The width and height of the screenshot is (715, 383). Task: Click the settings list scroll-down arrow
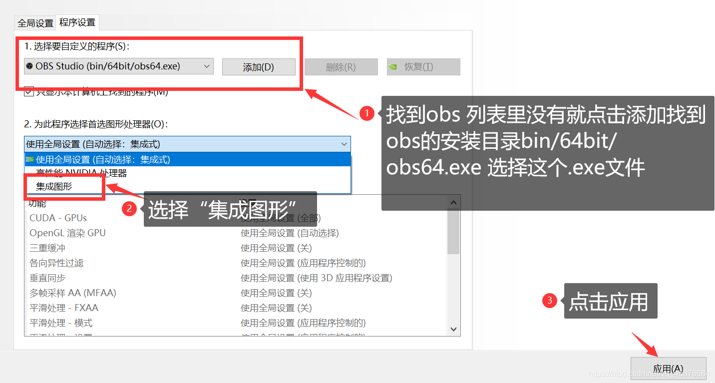pyautogui.click(x=453, y=329)
